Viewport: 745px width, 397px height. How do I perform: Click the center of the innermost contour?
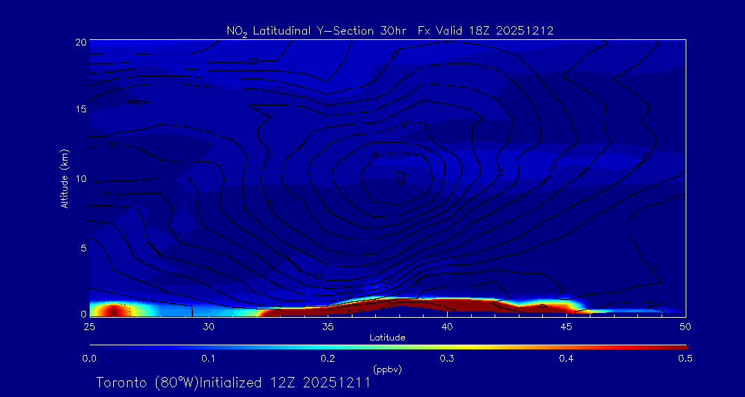[399, 178]
